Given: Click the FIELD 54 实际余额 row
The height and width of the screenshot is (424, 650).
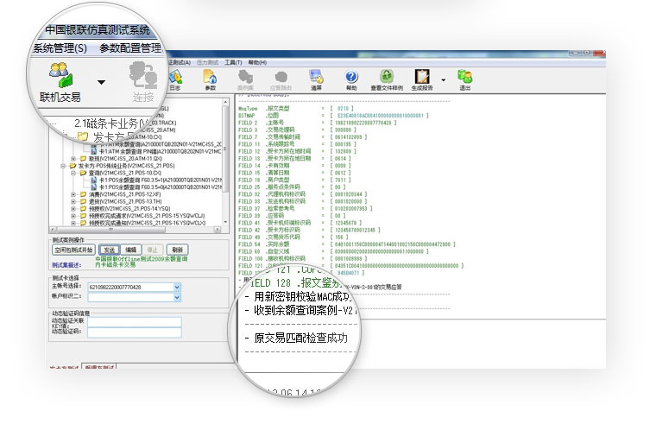Looking at the screenshot, I should 347,244.
